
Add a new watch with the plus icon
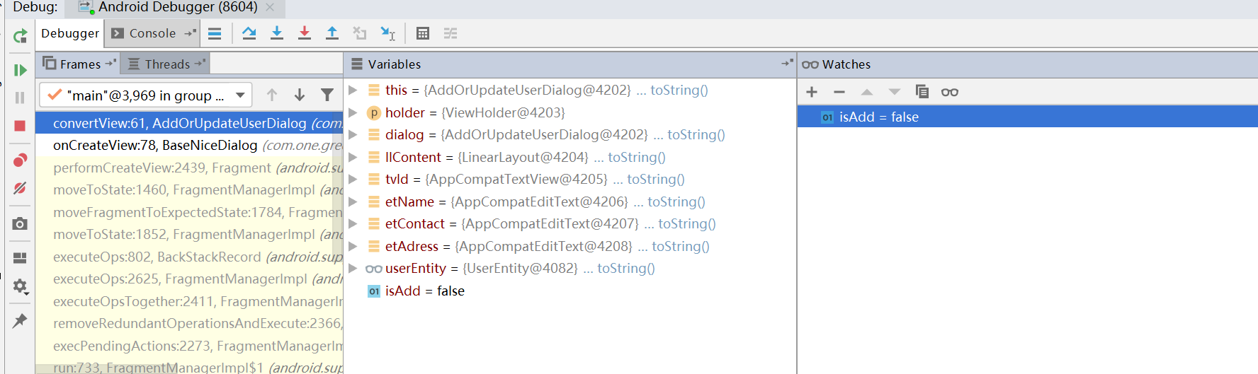(x=812, y=92)
